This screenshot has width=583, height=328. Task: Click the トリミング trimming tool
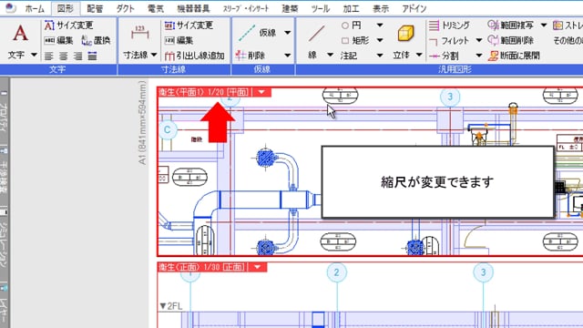(x=449, y=26)
